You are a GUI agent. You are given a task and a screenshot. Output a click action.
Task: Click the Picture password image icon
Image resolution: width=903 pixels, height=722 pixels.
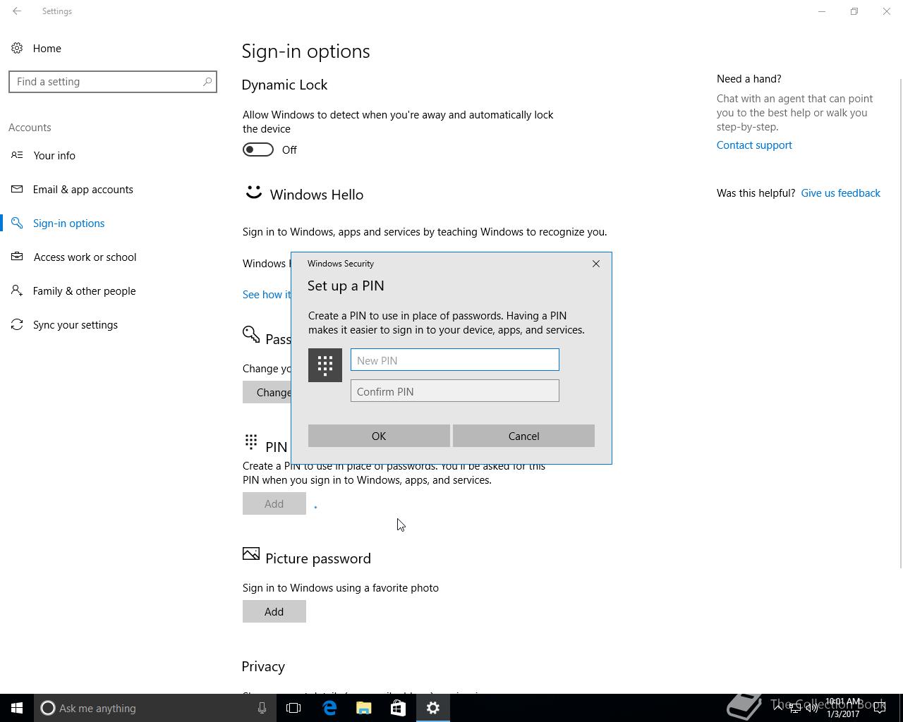coord(251,554)
